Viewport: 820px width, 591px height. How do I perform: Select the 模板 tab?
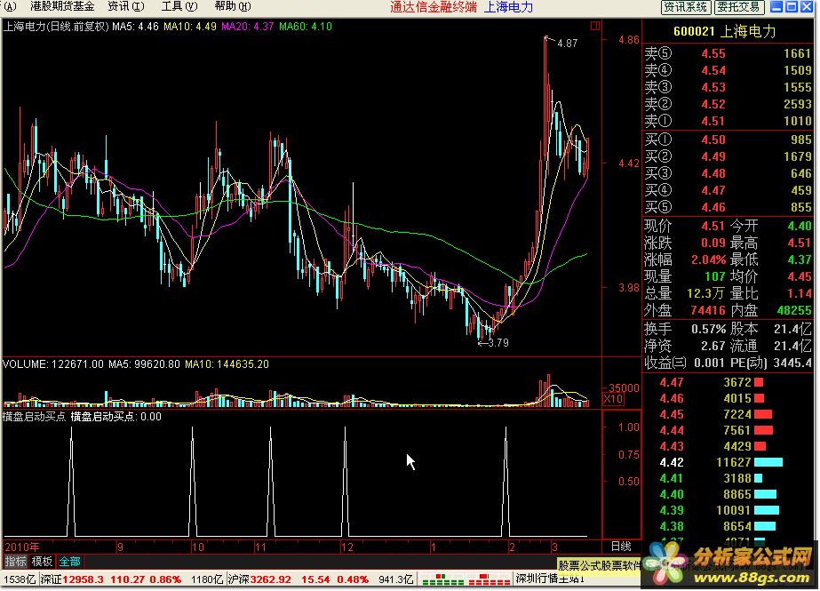tap(42, 562)
